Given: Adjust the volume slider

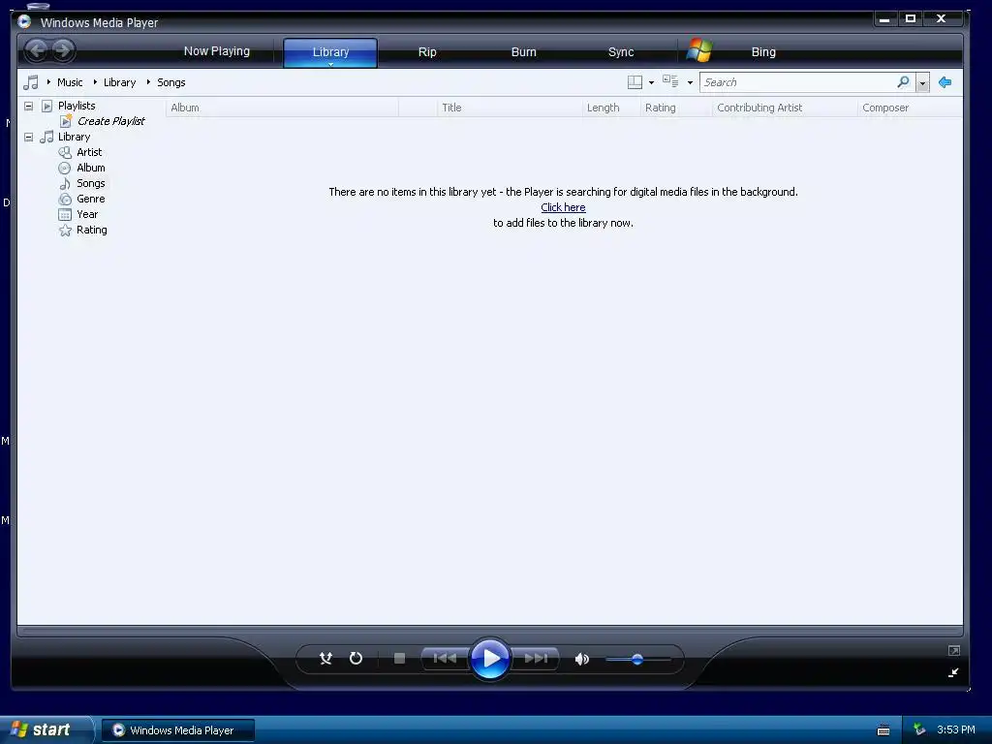Looking at the screenshot, I should tap(637, 659).
